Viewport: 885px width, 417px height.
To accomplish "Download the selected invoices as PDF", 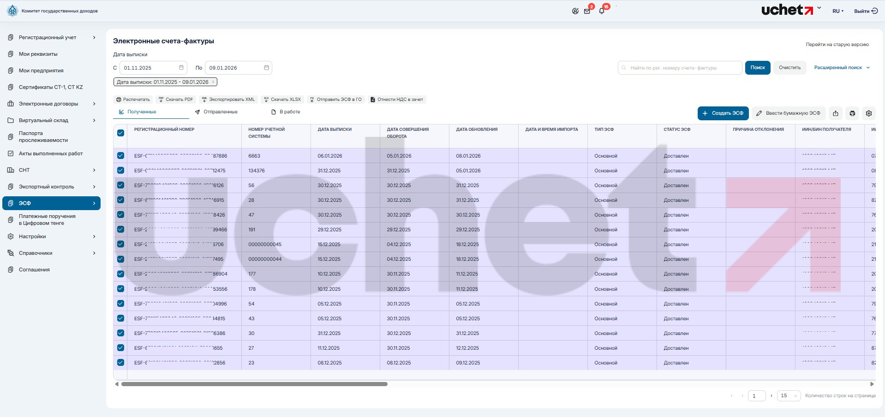I will pos(175,100).
